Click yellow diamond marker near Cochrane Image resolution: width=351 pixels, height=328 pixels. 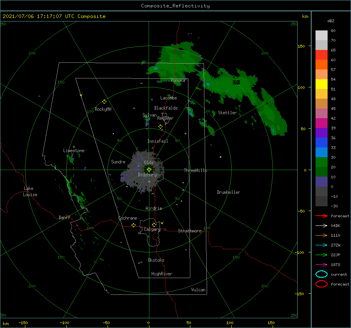133,225
